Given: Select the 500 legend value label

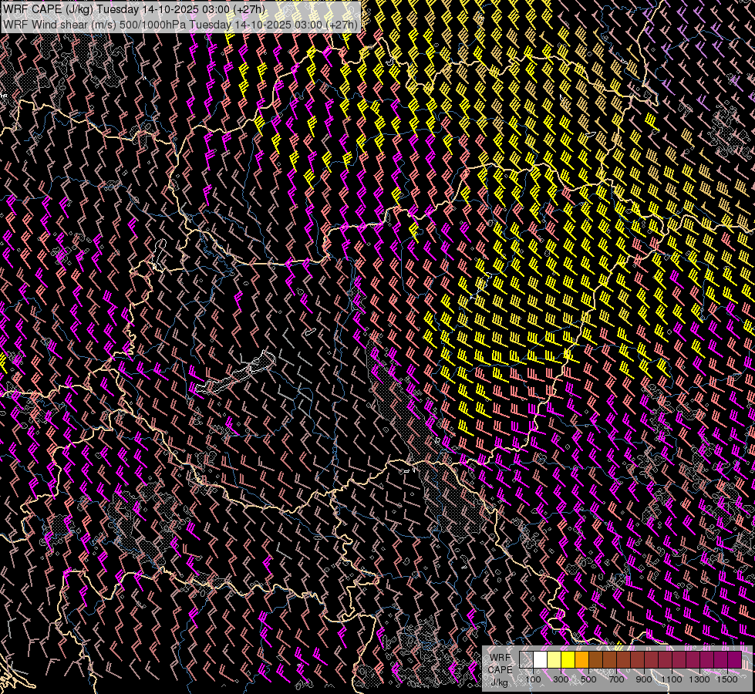Looking at the screenshot, I should [x=588, y=679].
